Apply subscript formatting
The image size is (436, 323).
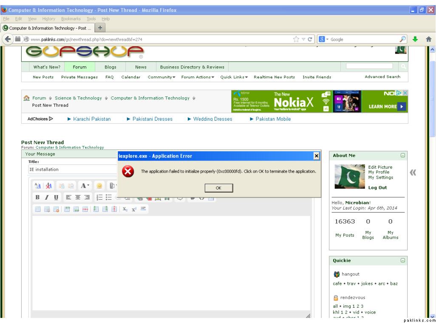(125, 209)
